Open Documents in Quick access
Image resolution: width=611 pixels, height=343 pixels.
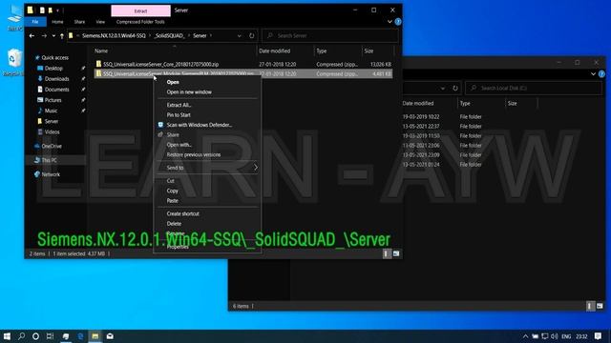coord(56,90)
